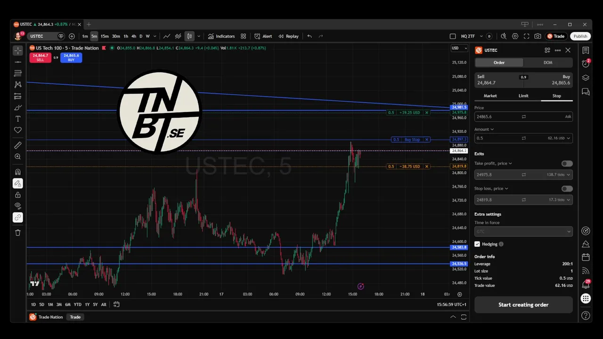Viewport: 603px width, 339px height.
Task: Select the ruler Measure tool
Action: tap(18, 145)
